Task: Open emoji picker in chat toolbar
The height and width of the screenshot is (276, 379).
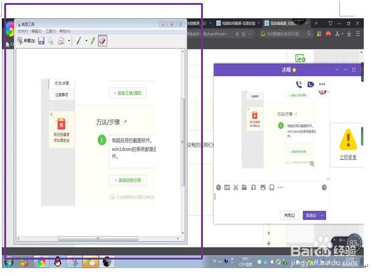Action: [x=219, y=187]
